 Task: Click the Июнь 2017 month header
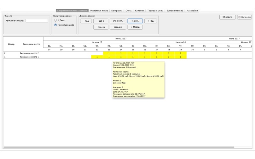point(121,38)
